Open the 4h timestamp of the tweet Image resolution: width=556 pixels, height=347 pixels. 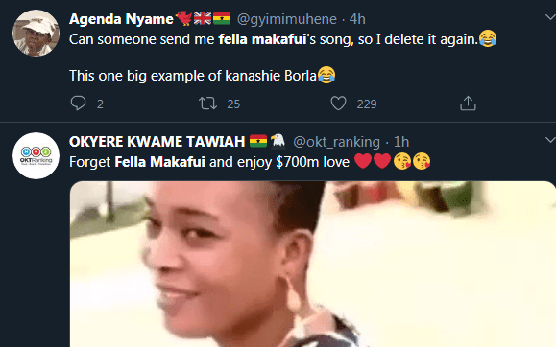click(x=357, y=19)
